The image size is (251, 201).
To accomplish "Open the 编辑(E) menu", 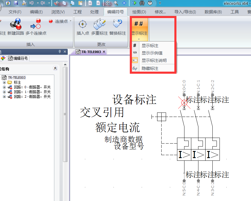I will [36, 12].
